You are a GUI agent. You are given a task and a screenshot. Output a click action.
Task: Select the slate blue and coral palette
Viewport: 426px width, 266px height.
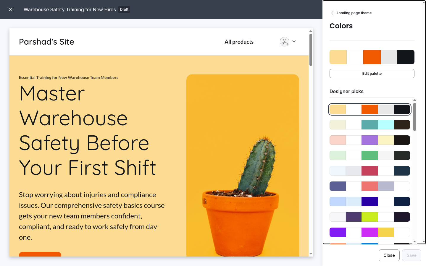[x=370, y=186]
